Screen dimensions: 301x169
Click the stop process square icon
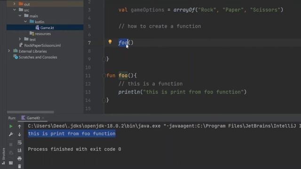click(x=11, y=145)
